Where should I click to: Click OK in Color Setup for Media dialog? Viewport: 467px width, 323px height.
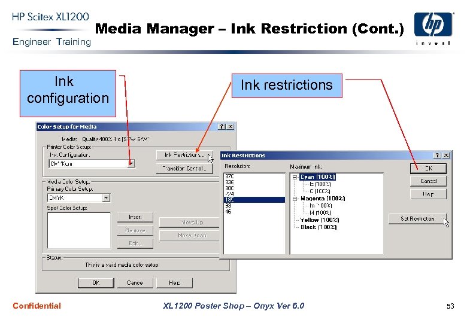point(96,283)
